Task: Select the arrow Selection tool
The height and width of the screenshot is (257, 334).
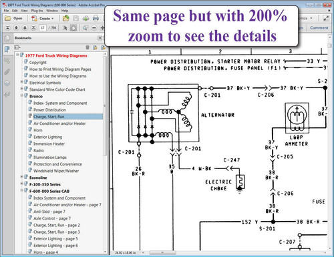Action: coord(65,28)
